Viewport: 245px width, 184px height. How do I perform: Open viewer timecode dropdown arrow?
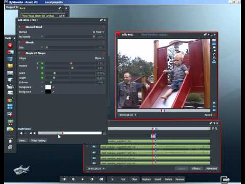[136, 115]
